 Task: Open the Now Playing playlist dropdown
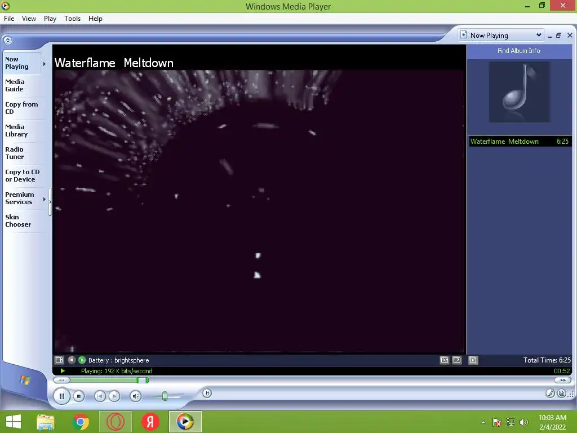[x=501, y=36]
